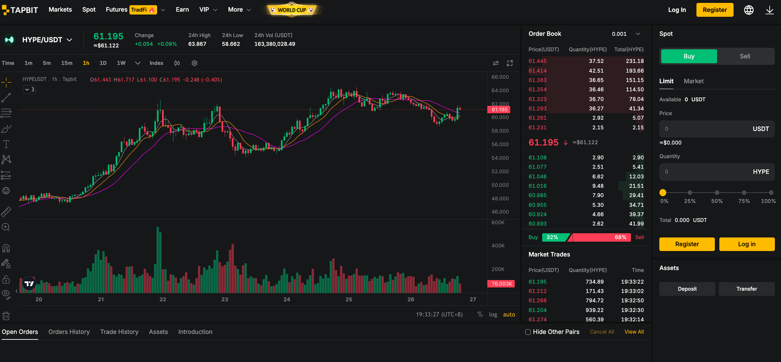Focus the Price USDT input field
The width and height of the screenshot is (781, 362).
click(717, 129)
